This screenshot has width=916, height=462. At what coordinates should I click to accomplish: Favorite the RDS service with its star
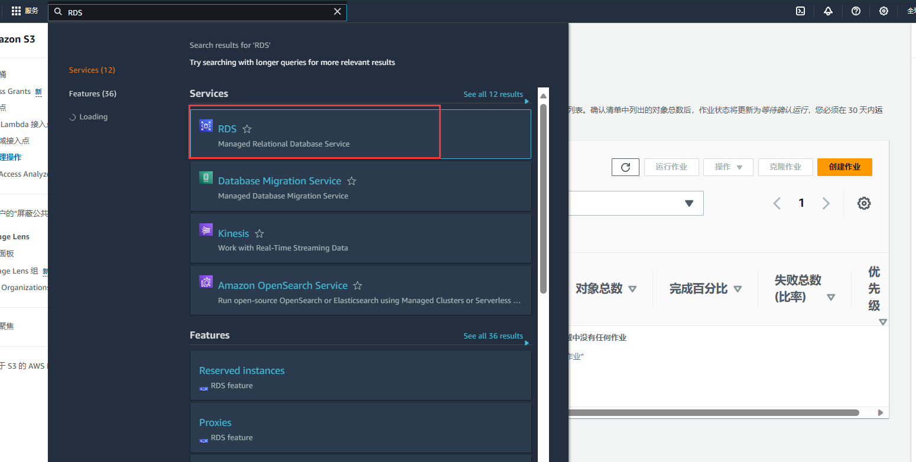coord(247,128)
